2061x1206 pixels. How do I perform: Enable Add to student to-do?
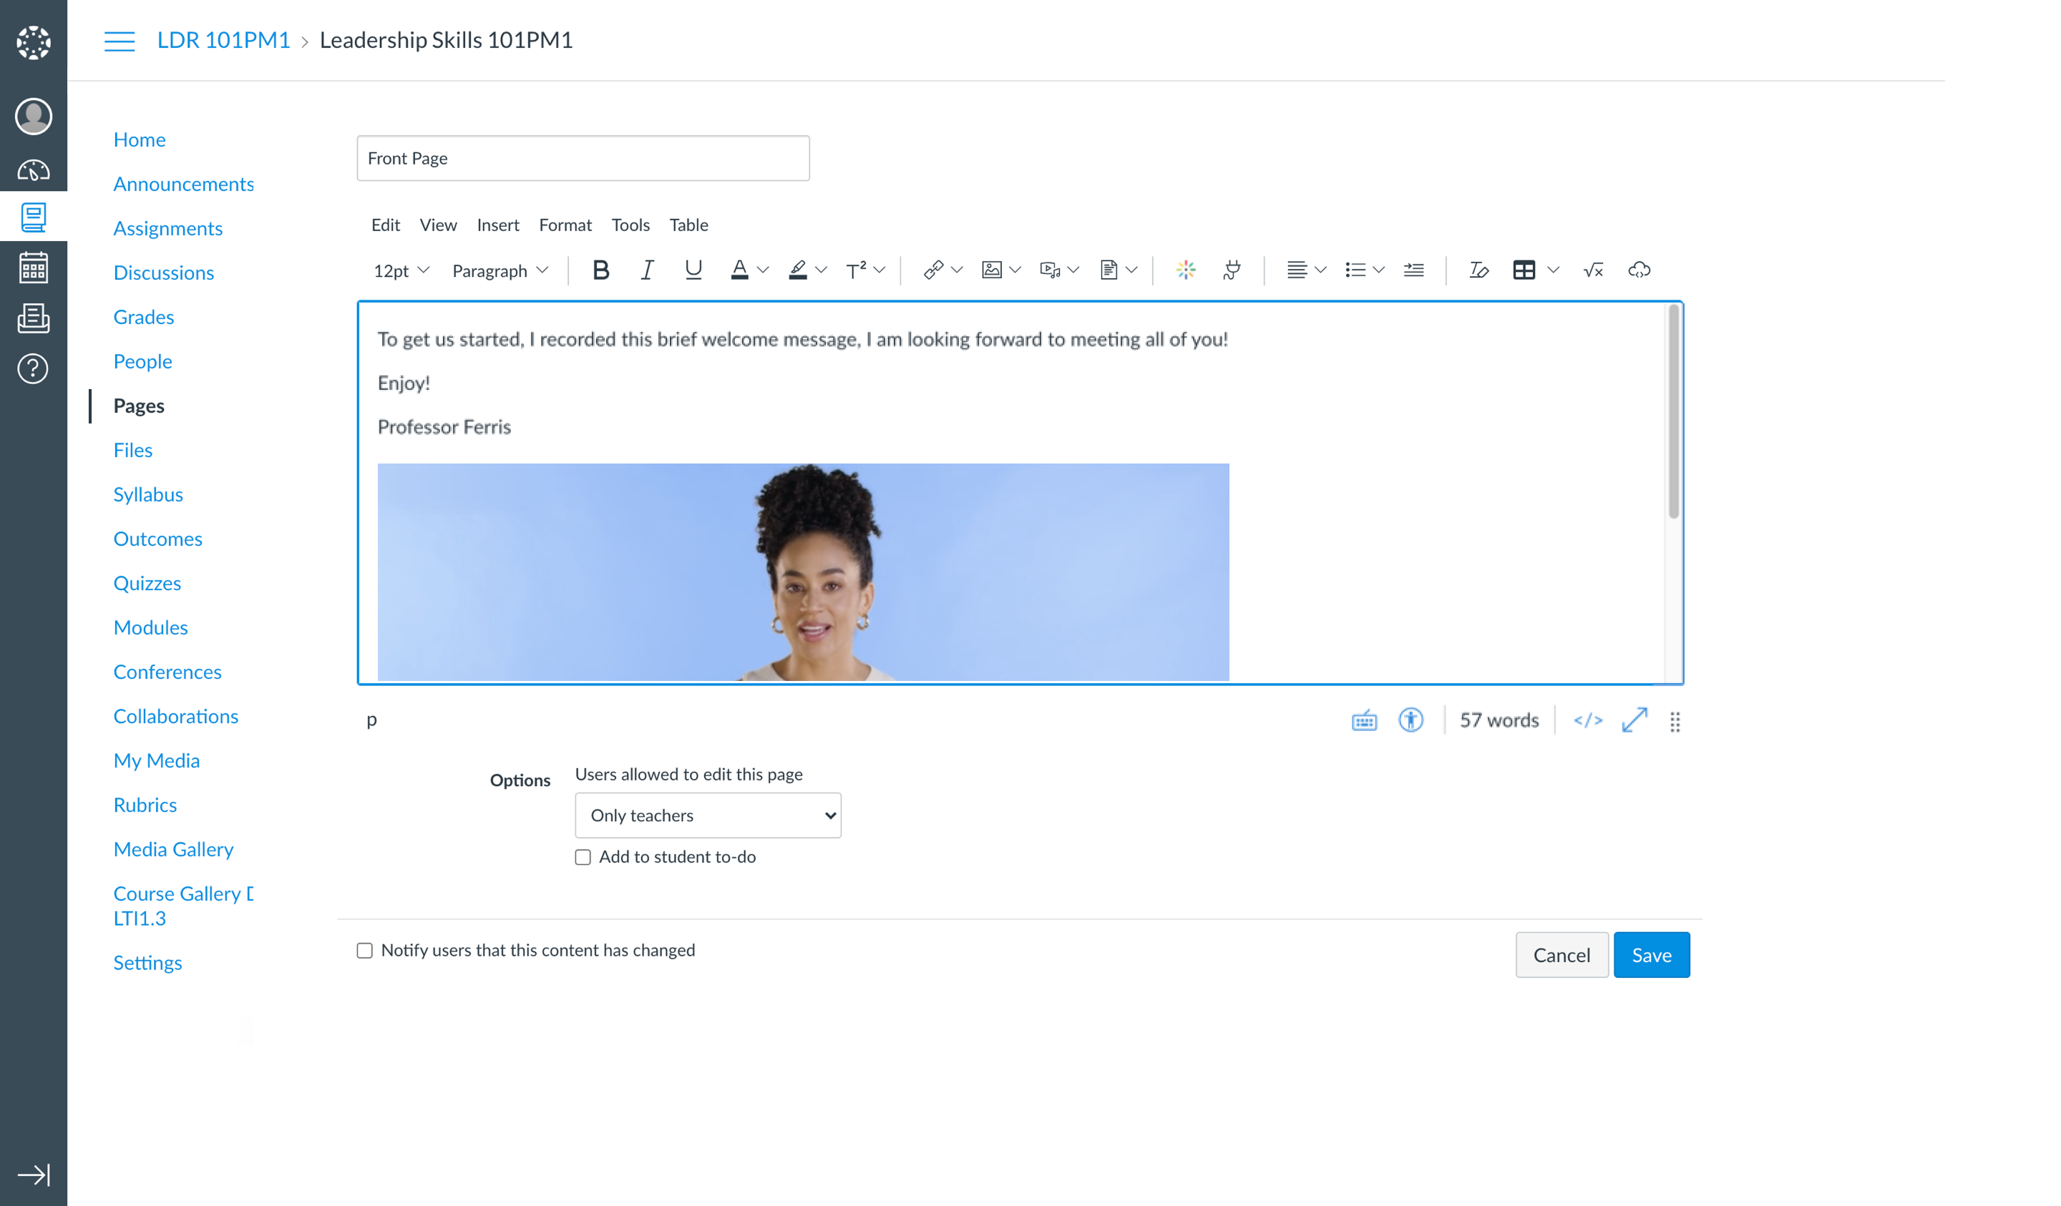[x=583, y=857]
